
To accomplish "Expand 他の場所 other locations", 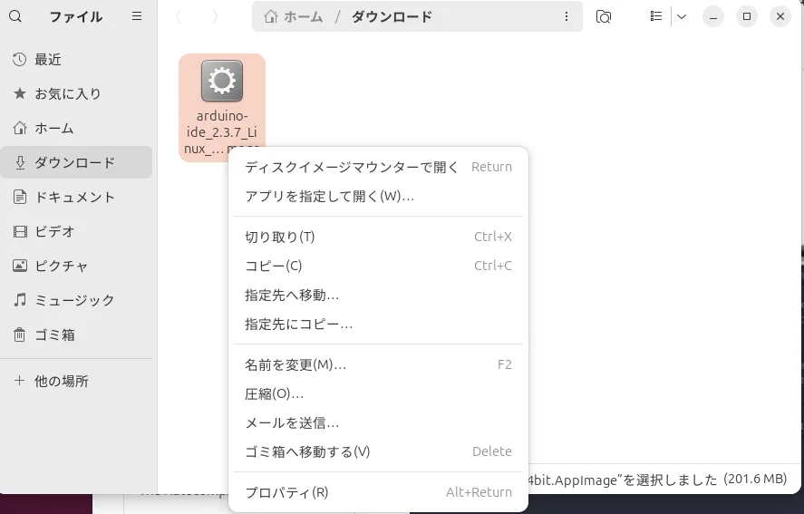I will tap(61, 381).
